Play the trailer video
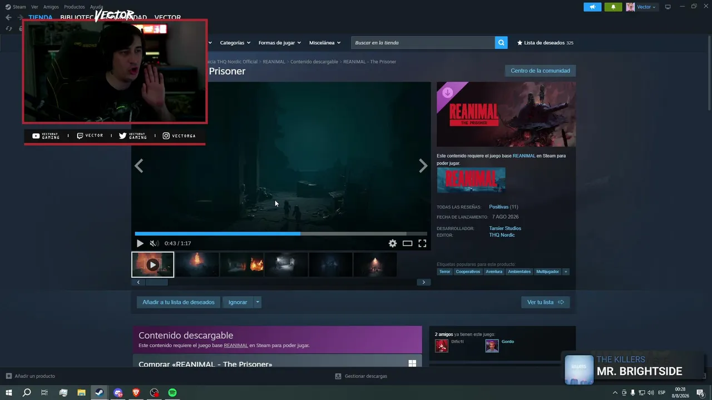This screenshot has height=400, width=712. pos(140,243)
